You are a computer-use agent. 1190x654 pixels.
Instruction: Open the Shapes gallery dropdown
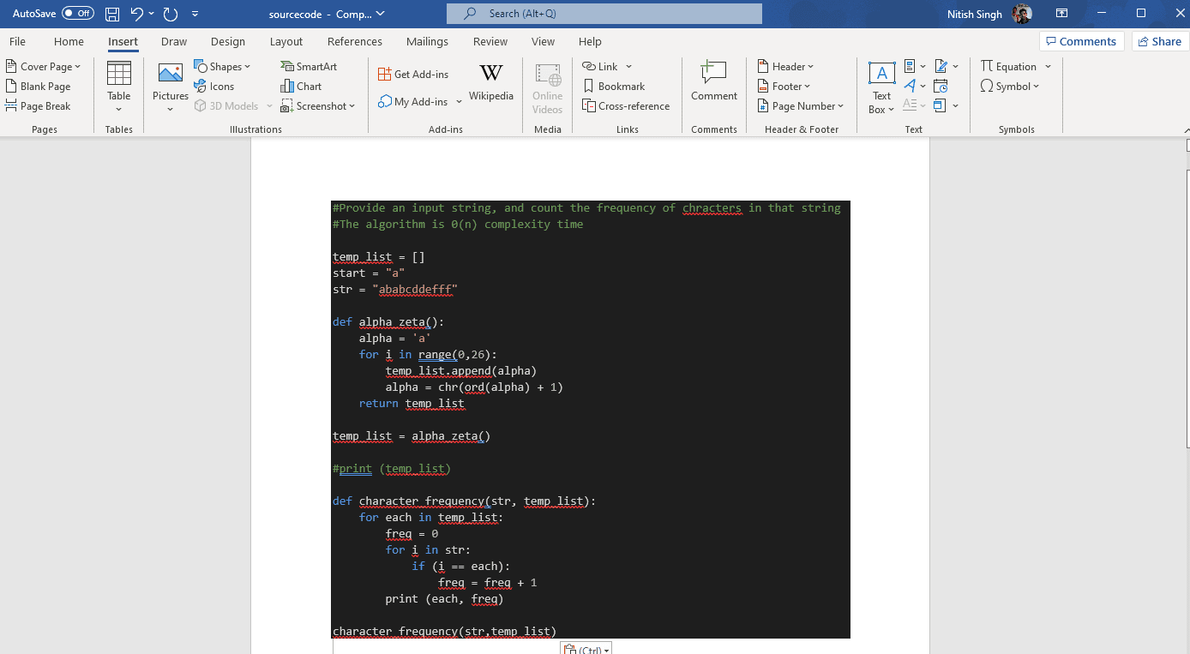click(x=222, y=66)
